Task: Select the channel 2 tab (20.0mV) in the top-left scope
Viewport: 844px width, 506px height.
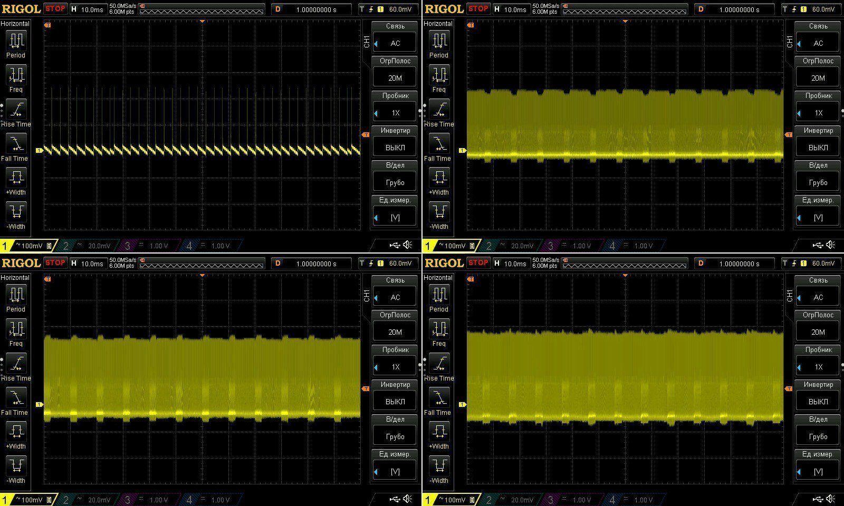Action: [x=87, y=246]
